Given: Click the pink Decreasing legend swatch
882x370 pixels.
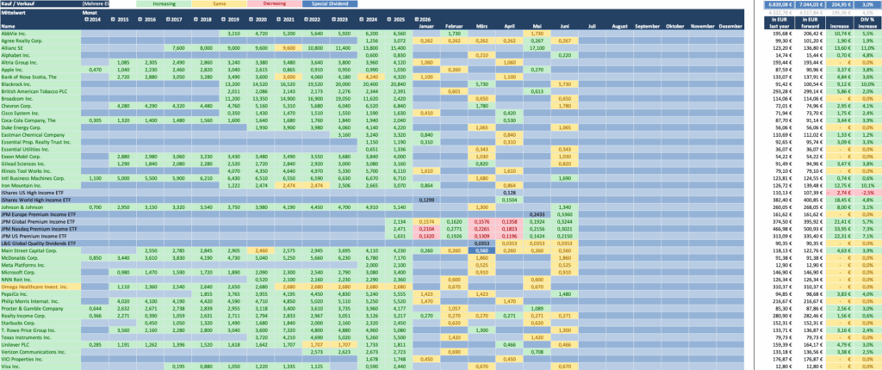Looking at the screenshot, I should coord(274,3).
